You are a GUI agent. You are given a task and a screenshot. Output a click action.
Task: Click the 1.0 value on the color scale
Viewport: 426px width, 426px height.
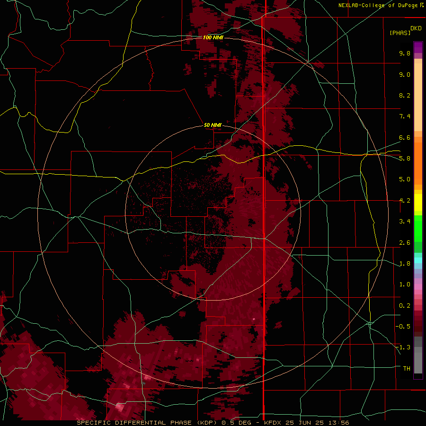[405, 284]
